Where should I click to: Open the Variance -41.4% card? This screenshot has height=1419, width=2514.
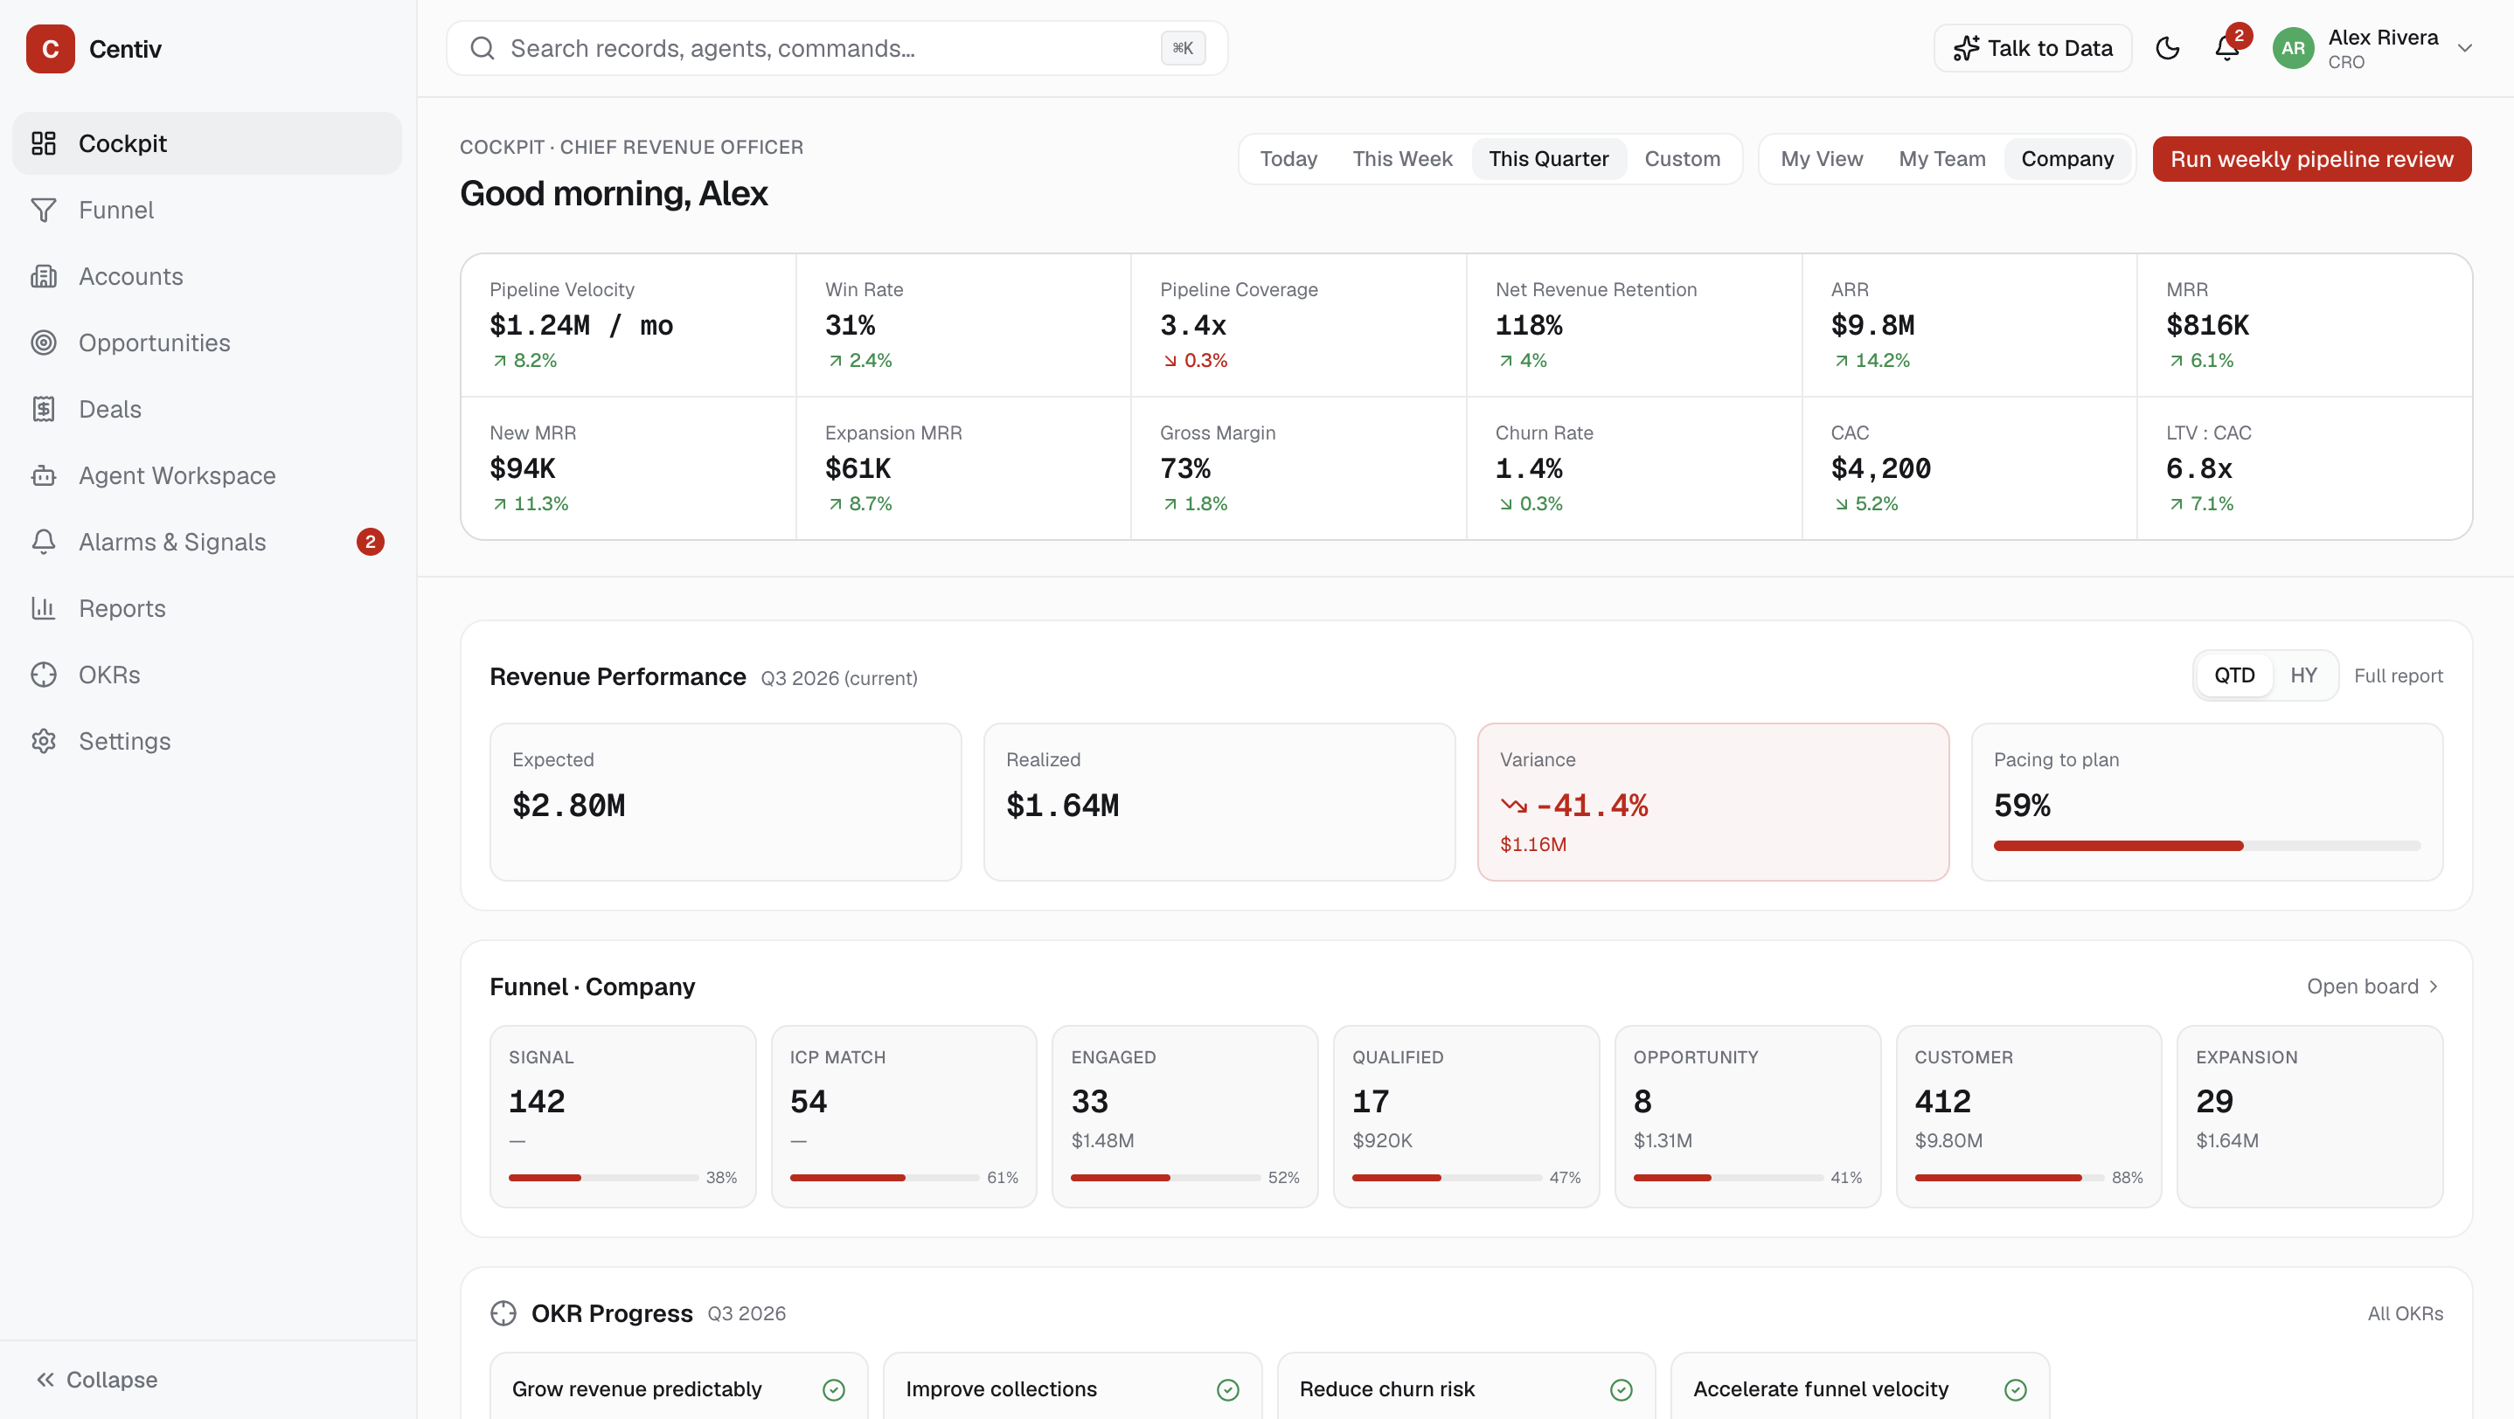[1712, 800]
